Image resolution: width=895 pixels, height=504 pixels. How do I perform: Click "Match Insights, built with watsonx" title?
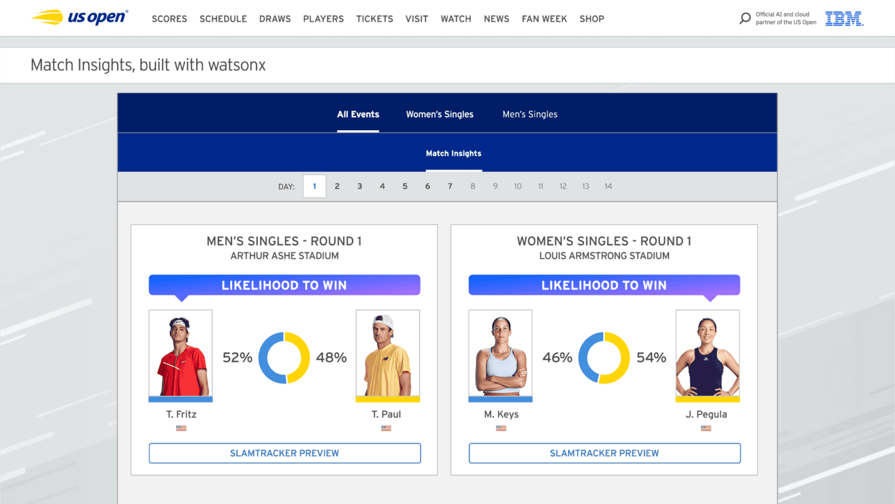coord(148,65)
